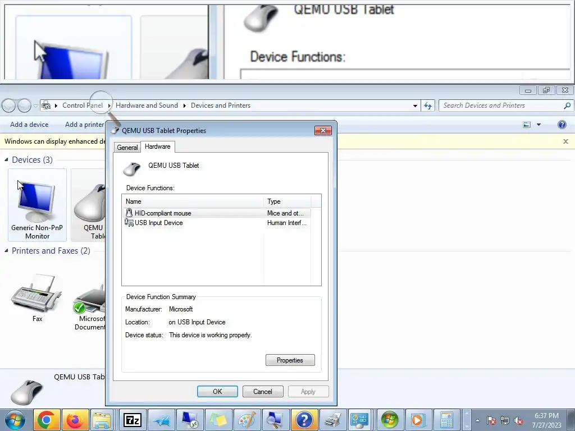The height and width of the screenshot is (431, 575).
Task: Click Add a device
Action: [29, 125]
